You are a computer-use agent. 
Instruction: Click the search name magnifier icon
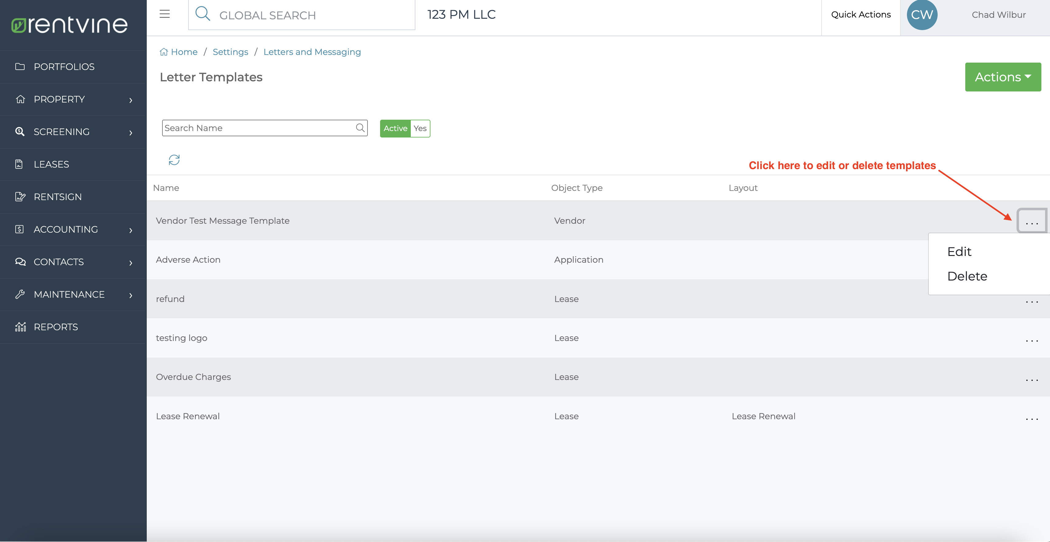point(360,128)
